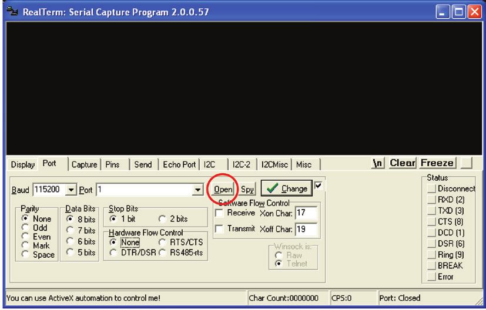Viewport: 486px width, 310px height.
Task: Maximize the RealTerm window
Action: point(459,12)
